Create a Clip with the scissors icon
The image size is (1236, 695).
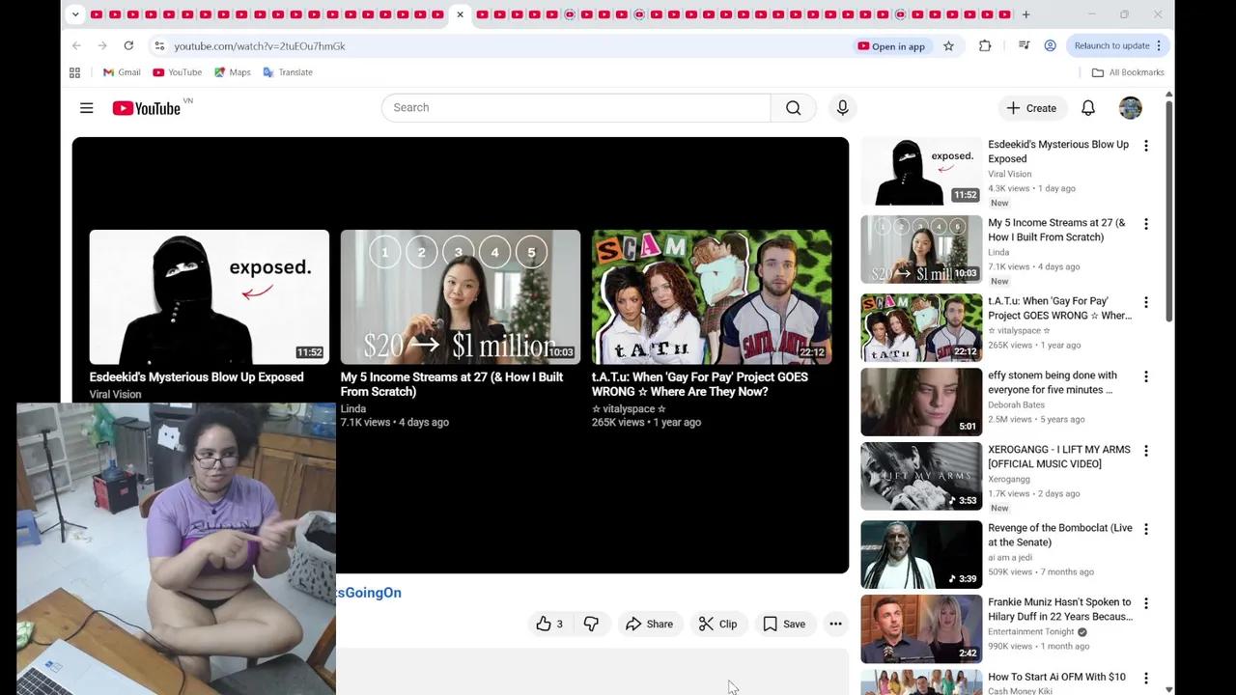pyautogui.click(x=718, y=624)
